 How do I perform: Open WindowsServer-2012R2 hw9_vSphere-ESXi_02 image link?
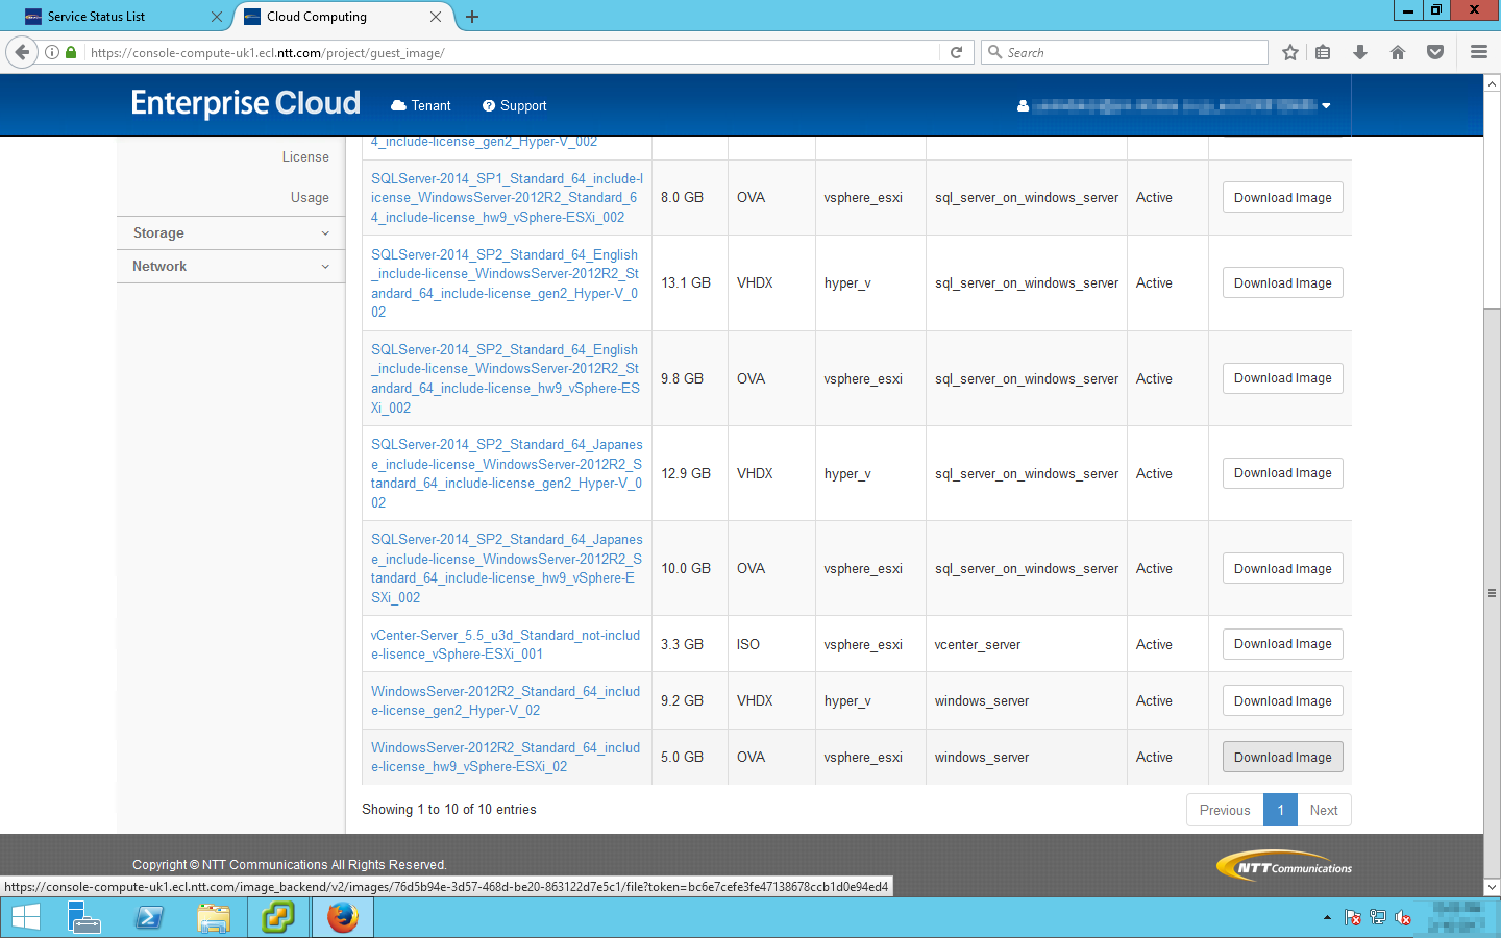pos(505,757)
